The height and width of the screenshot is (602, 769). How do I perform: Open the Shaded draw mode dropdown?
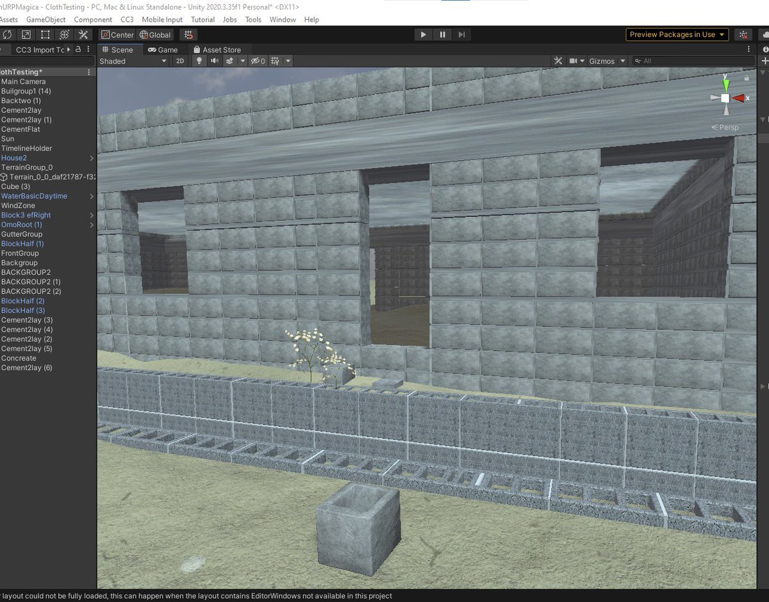click(133, 61)
